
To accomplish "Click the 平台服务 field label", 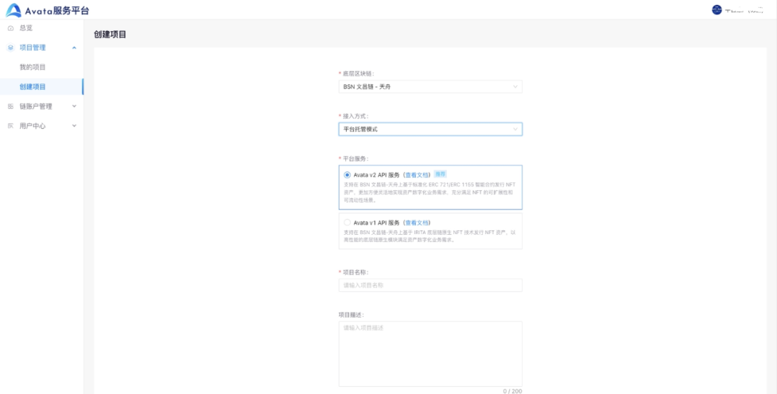I will pos(355,158).
